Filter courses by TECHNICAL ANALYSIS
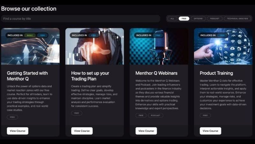The width and height of the screenshot is (255, 144). click(x=237, y=18)
